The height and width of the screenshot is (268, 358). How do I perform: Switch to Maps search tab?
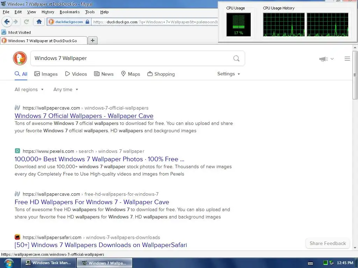click(x=130, y=74)
